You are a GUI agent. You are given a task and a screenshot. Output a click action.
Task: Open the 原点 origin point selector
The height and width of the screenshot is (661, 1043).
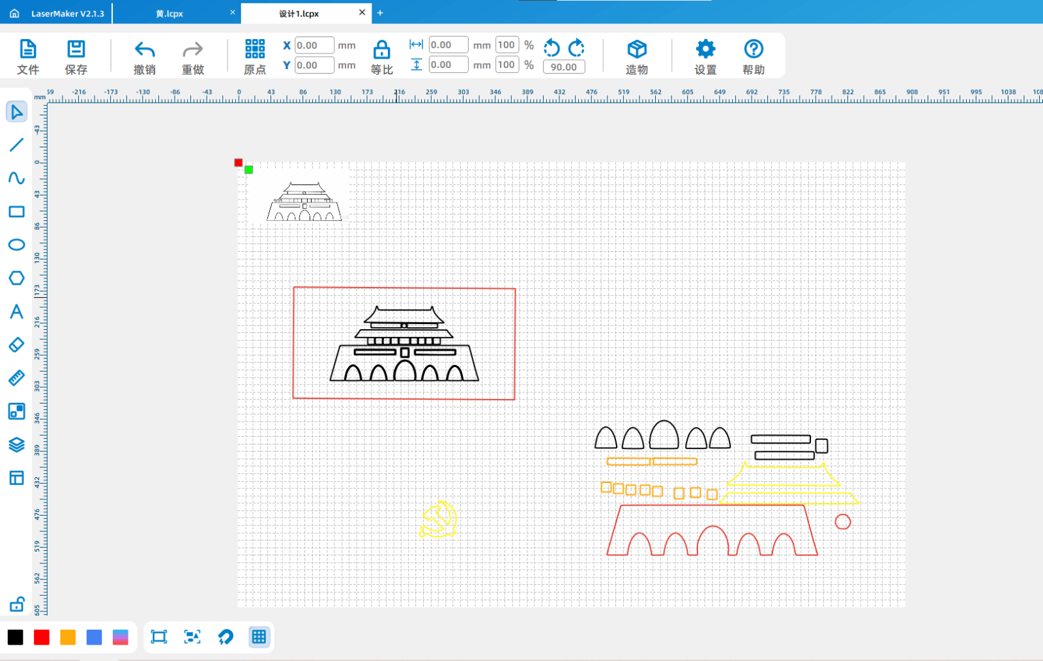coord(255,57)
